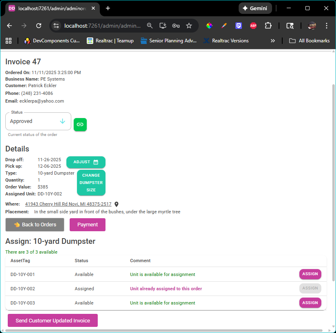Open the Extensions puzzle icon
336x333 pixels.
click(x=268, y=26)
